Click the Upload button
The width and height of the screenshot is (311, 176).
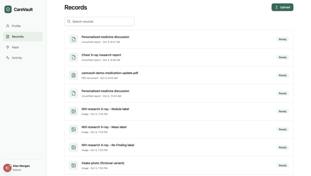282,7
